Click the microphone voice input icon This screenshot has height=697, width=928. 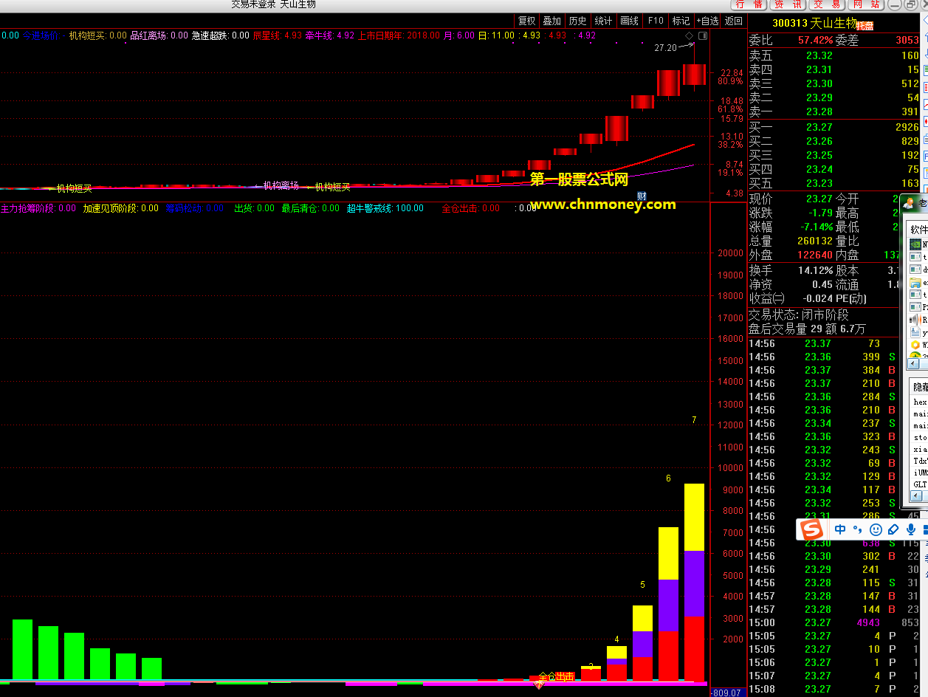coord(911,529)
